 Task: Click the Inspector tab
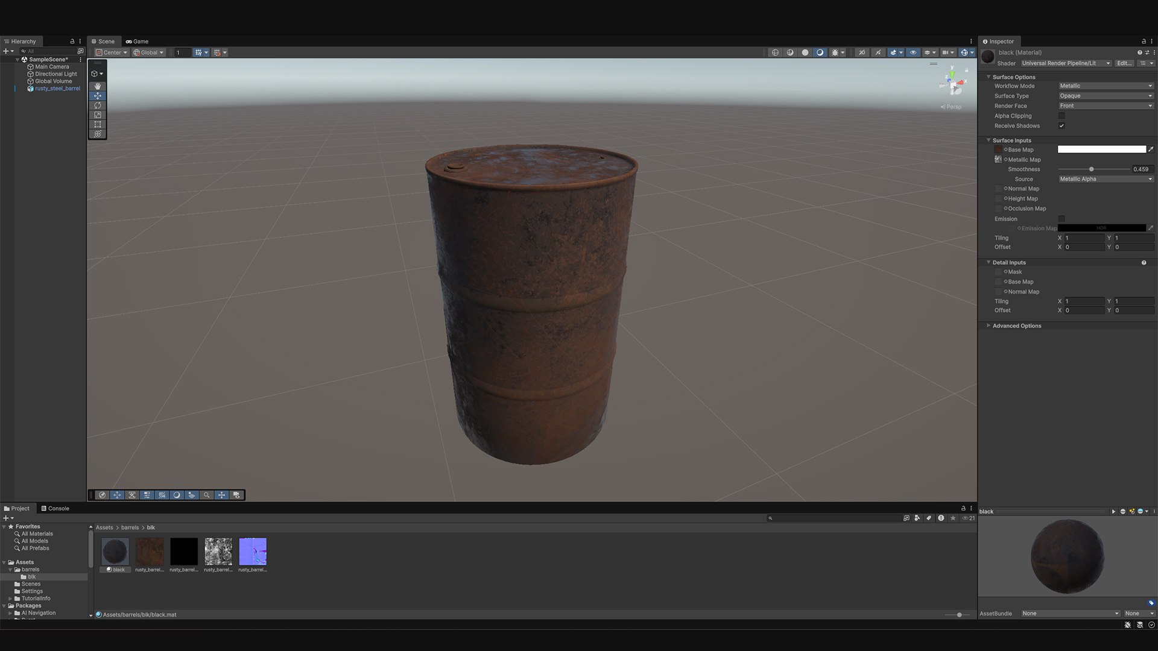[998, 42]
